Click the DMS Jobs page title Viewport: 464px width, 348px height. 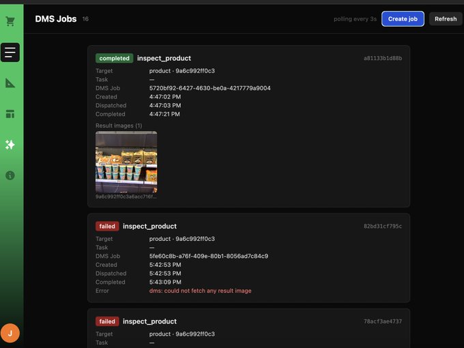[x=56, y=19]
